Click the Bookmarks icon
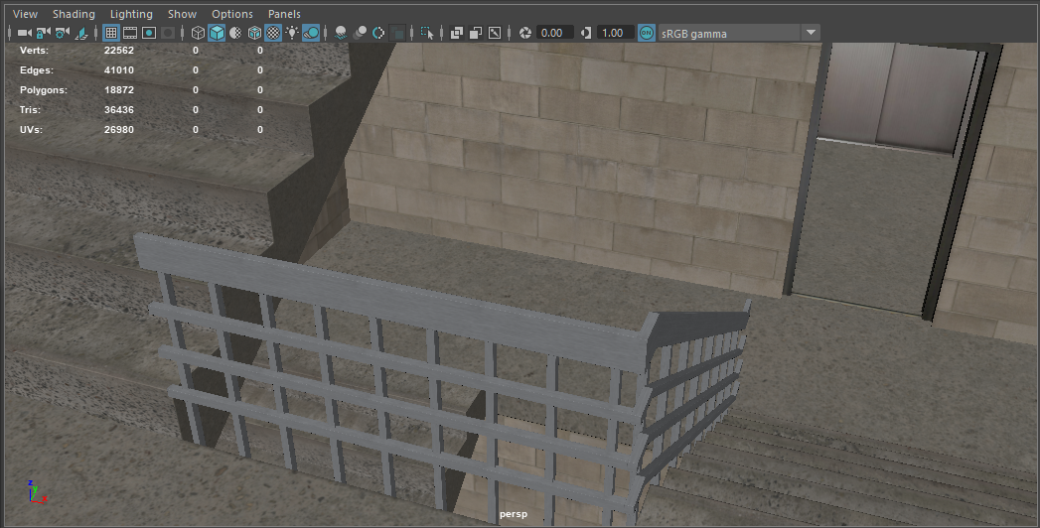This screenshot has width=1040, height=528. 80,33
